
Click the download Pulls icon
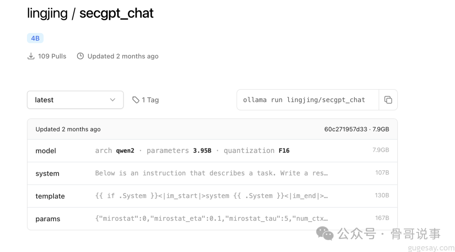click(x=31, y=56)
